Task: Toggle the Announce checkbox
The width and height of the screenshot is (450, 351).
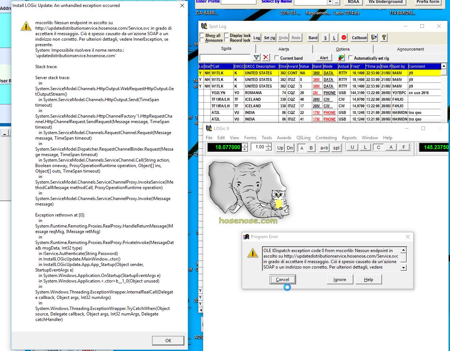Action: pos(202,40)
